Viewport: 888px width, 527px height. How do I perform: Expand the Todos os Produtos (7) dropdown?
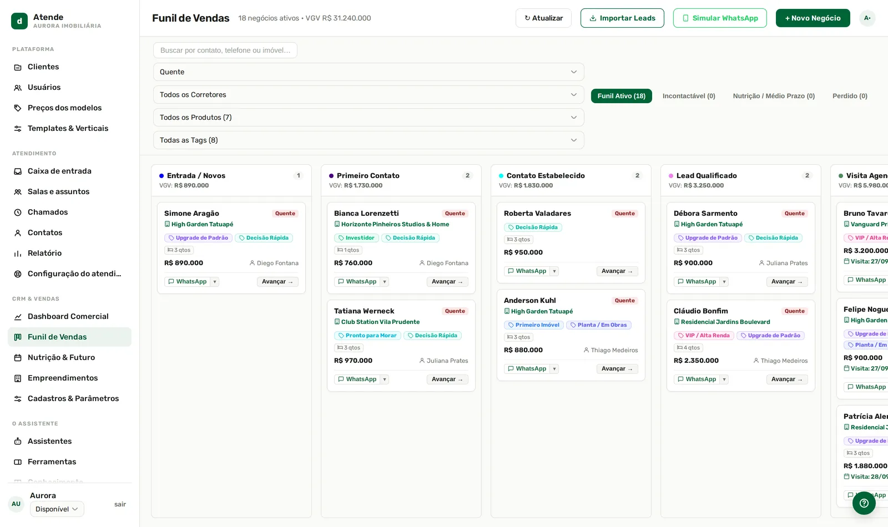[369, 118]
